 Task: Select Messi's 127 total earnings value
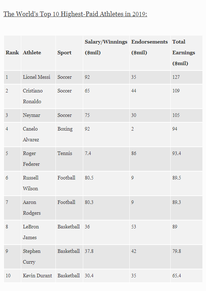click(x=176, y=77)
